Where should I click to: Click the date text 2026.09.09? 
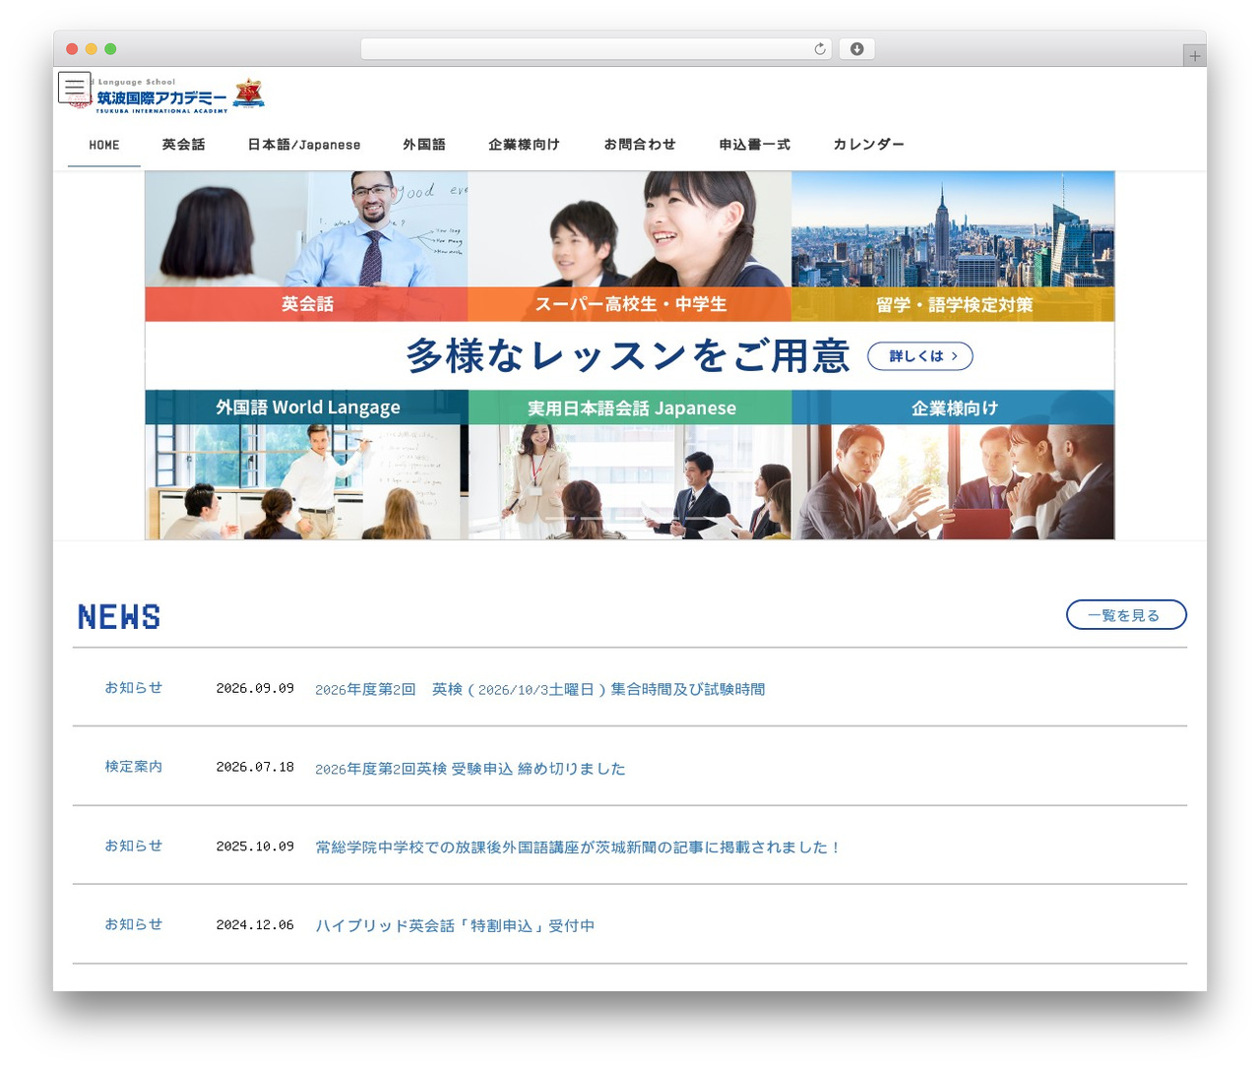tap(255, 689)
